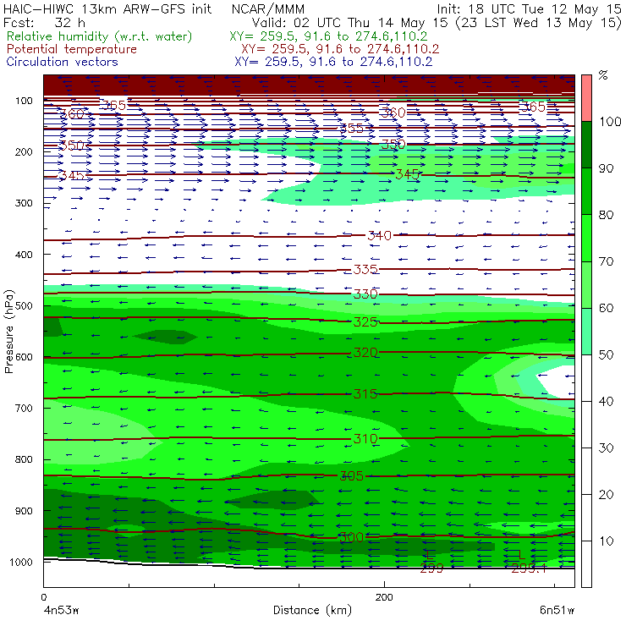Click the 70–80% bright green colorbar segment
Image resolution: width=626 pixels, height=626 pixels.
click(x=586, y=238)
